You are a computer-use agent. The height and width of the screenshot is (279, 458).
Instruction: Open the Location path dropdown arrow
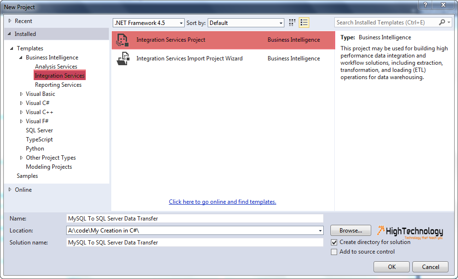(x=320, y=231)
